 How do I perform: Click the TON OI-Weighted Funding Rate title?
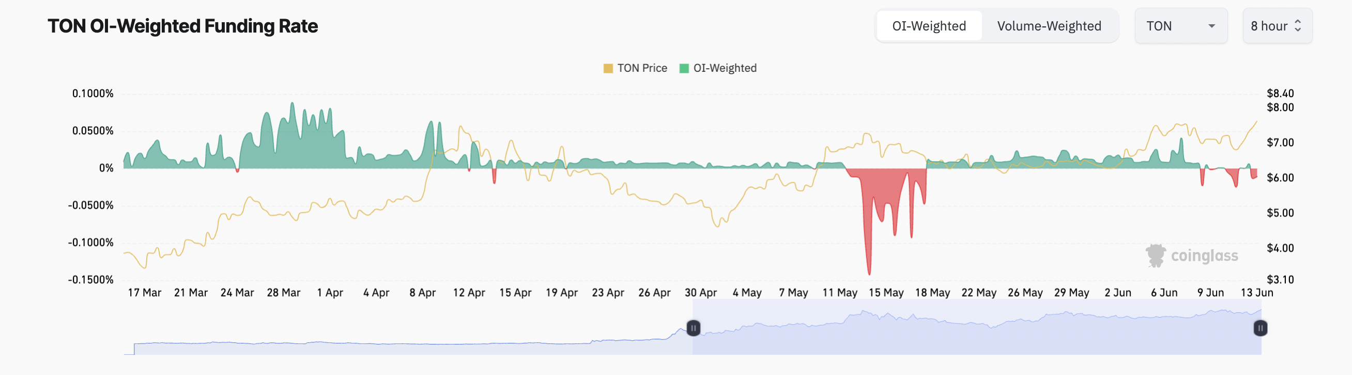click(182, 26)
